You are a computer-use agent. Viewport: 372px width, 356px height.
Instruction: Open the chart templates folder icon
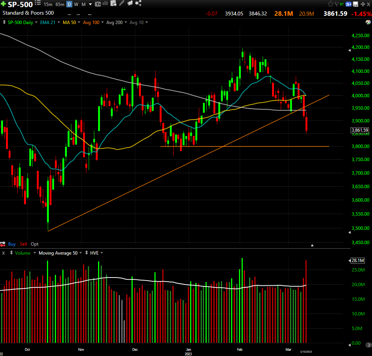click(x=130, y=3)
